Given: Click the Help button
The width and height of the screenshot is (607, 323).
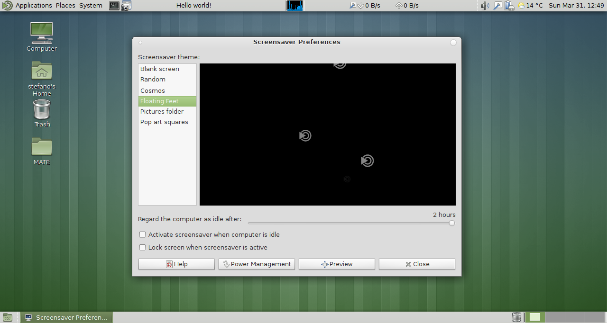Looking at the screenshot, I should pos(176,264).
